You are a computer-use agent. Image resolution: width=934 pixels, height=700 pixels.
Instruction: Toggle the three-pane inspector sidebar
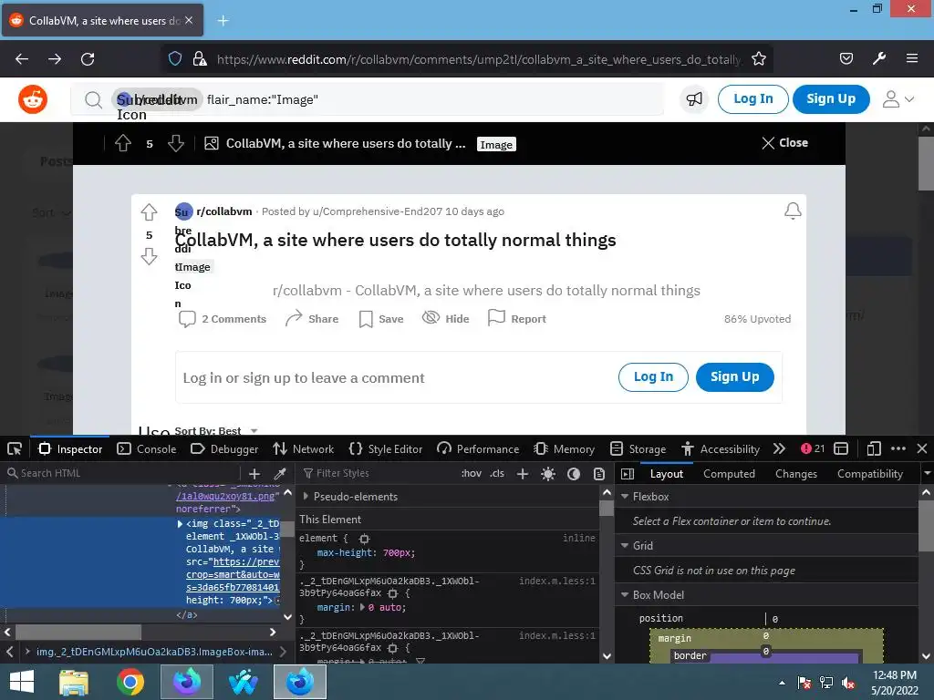coord(628,474)
